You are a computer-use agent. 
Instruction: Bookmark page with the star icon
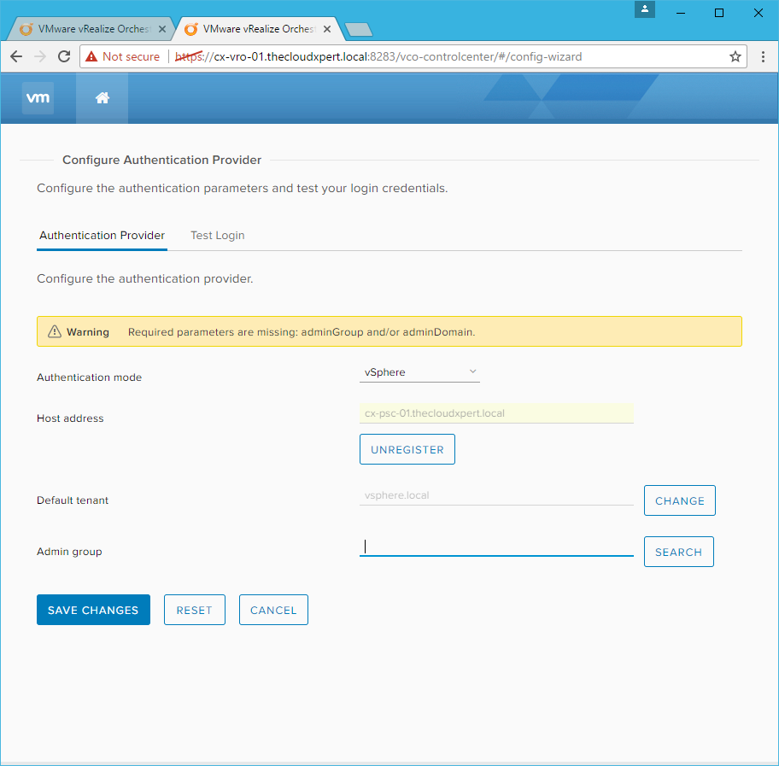point(735,56)
